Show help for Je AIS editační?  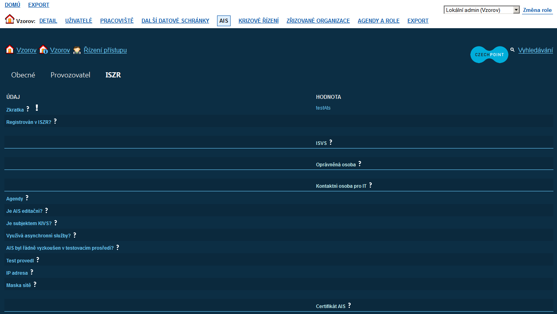pos(47,210)
